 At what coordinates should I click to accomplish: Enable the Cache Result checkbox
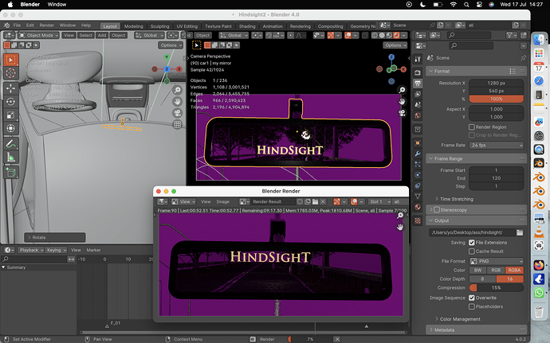tap(472, 251)
